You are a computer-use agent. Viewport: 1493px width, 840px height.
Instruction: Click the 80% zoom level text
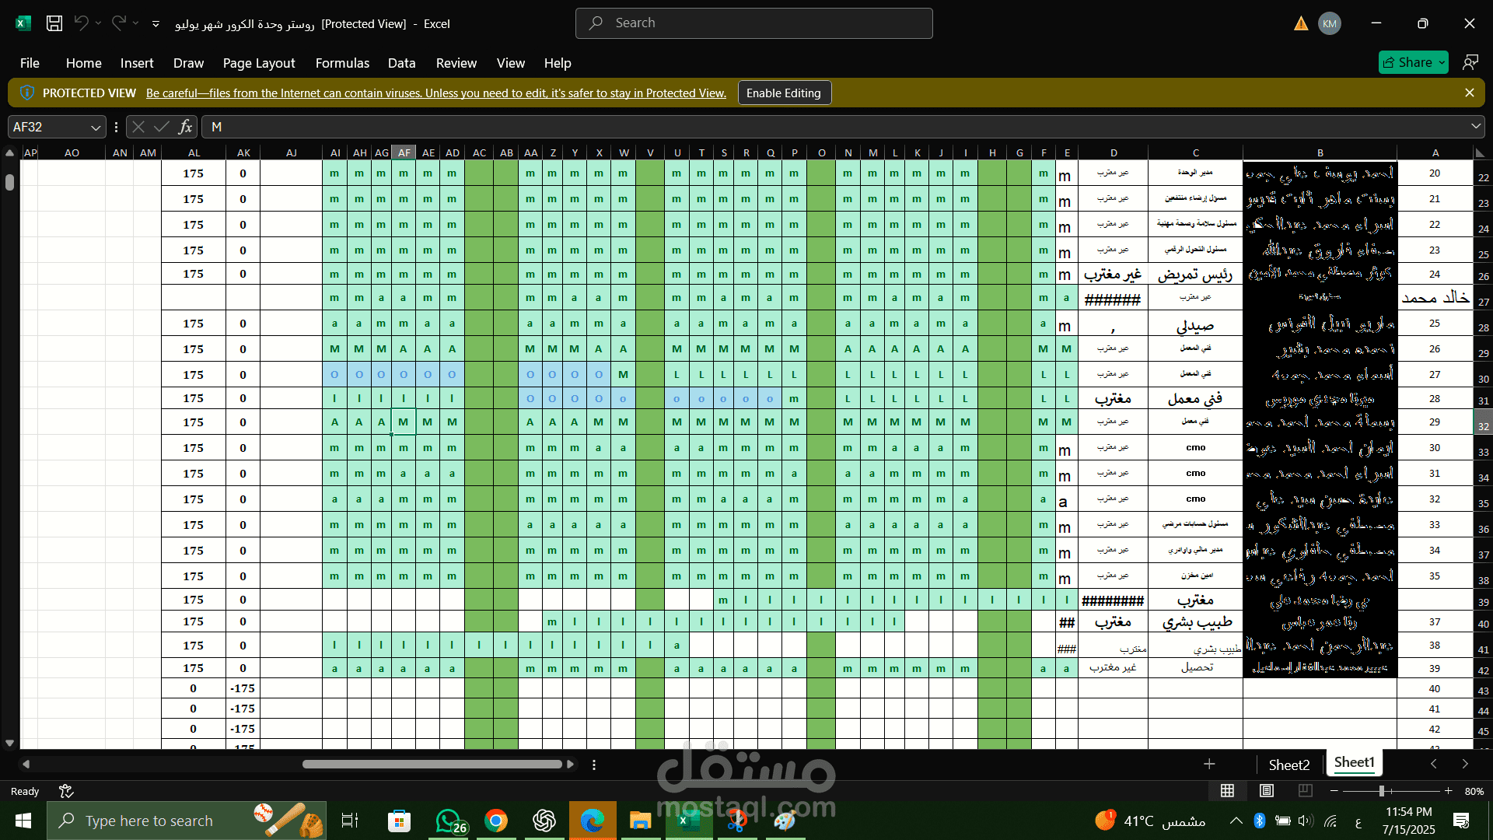(x=1474, y=791)
